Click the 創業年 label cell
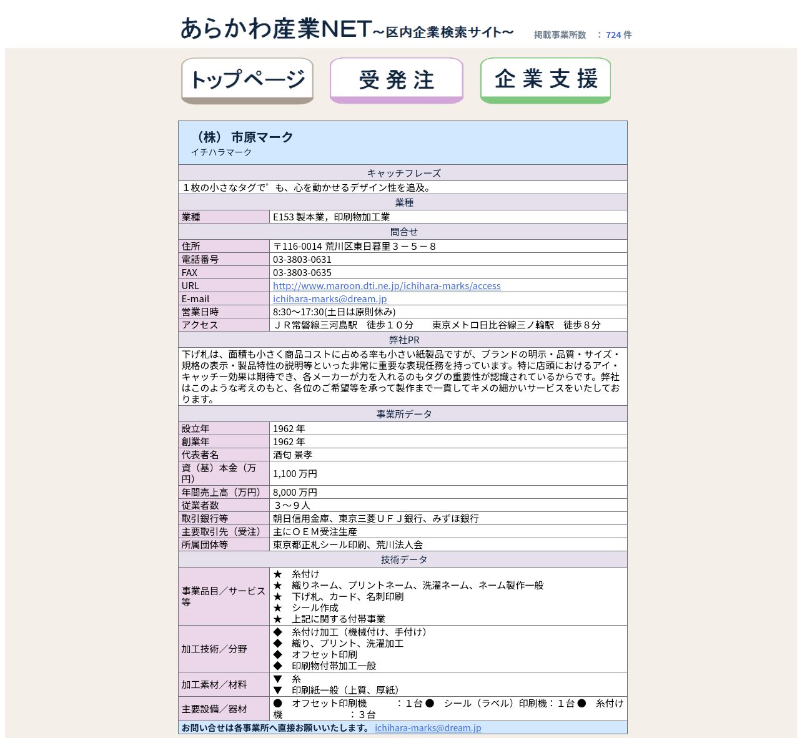 [x=224, y=442]
